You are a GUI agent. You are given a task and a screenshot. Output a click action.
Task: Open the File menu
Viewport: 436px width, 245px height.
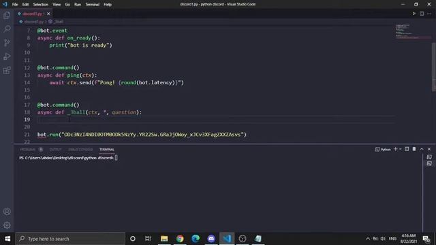(15, 5)
